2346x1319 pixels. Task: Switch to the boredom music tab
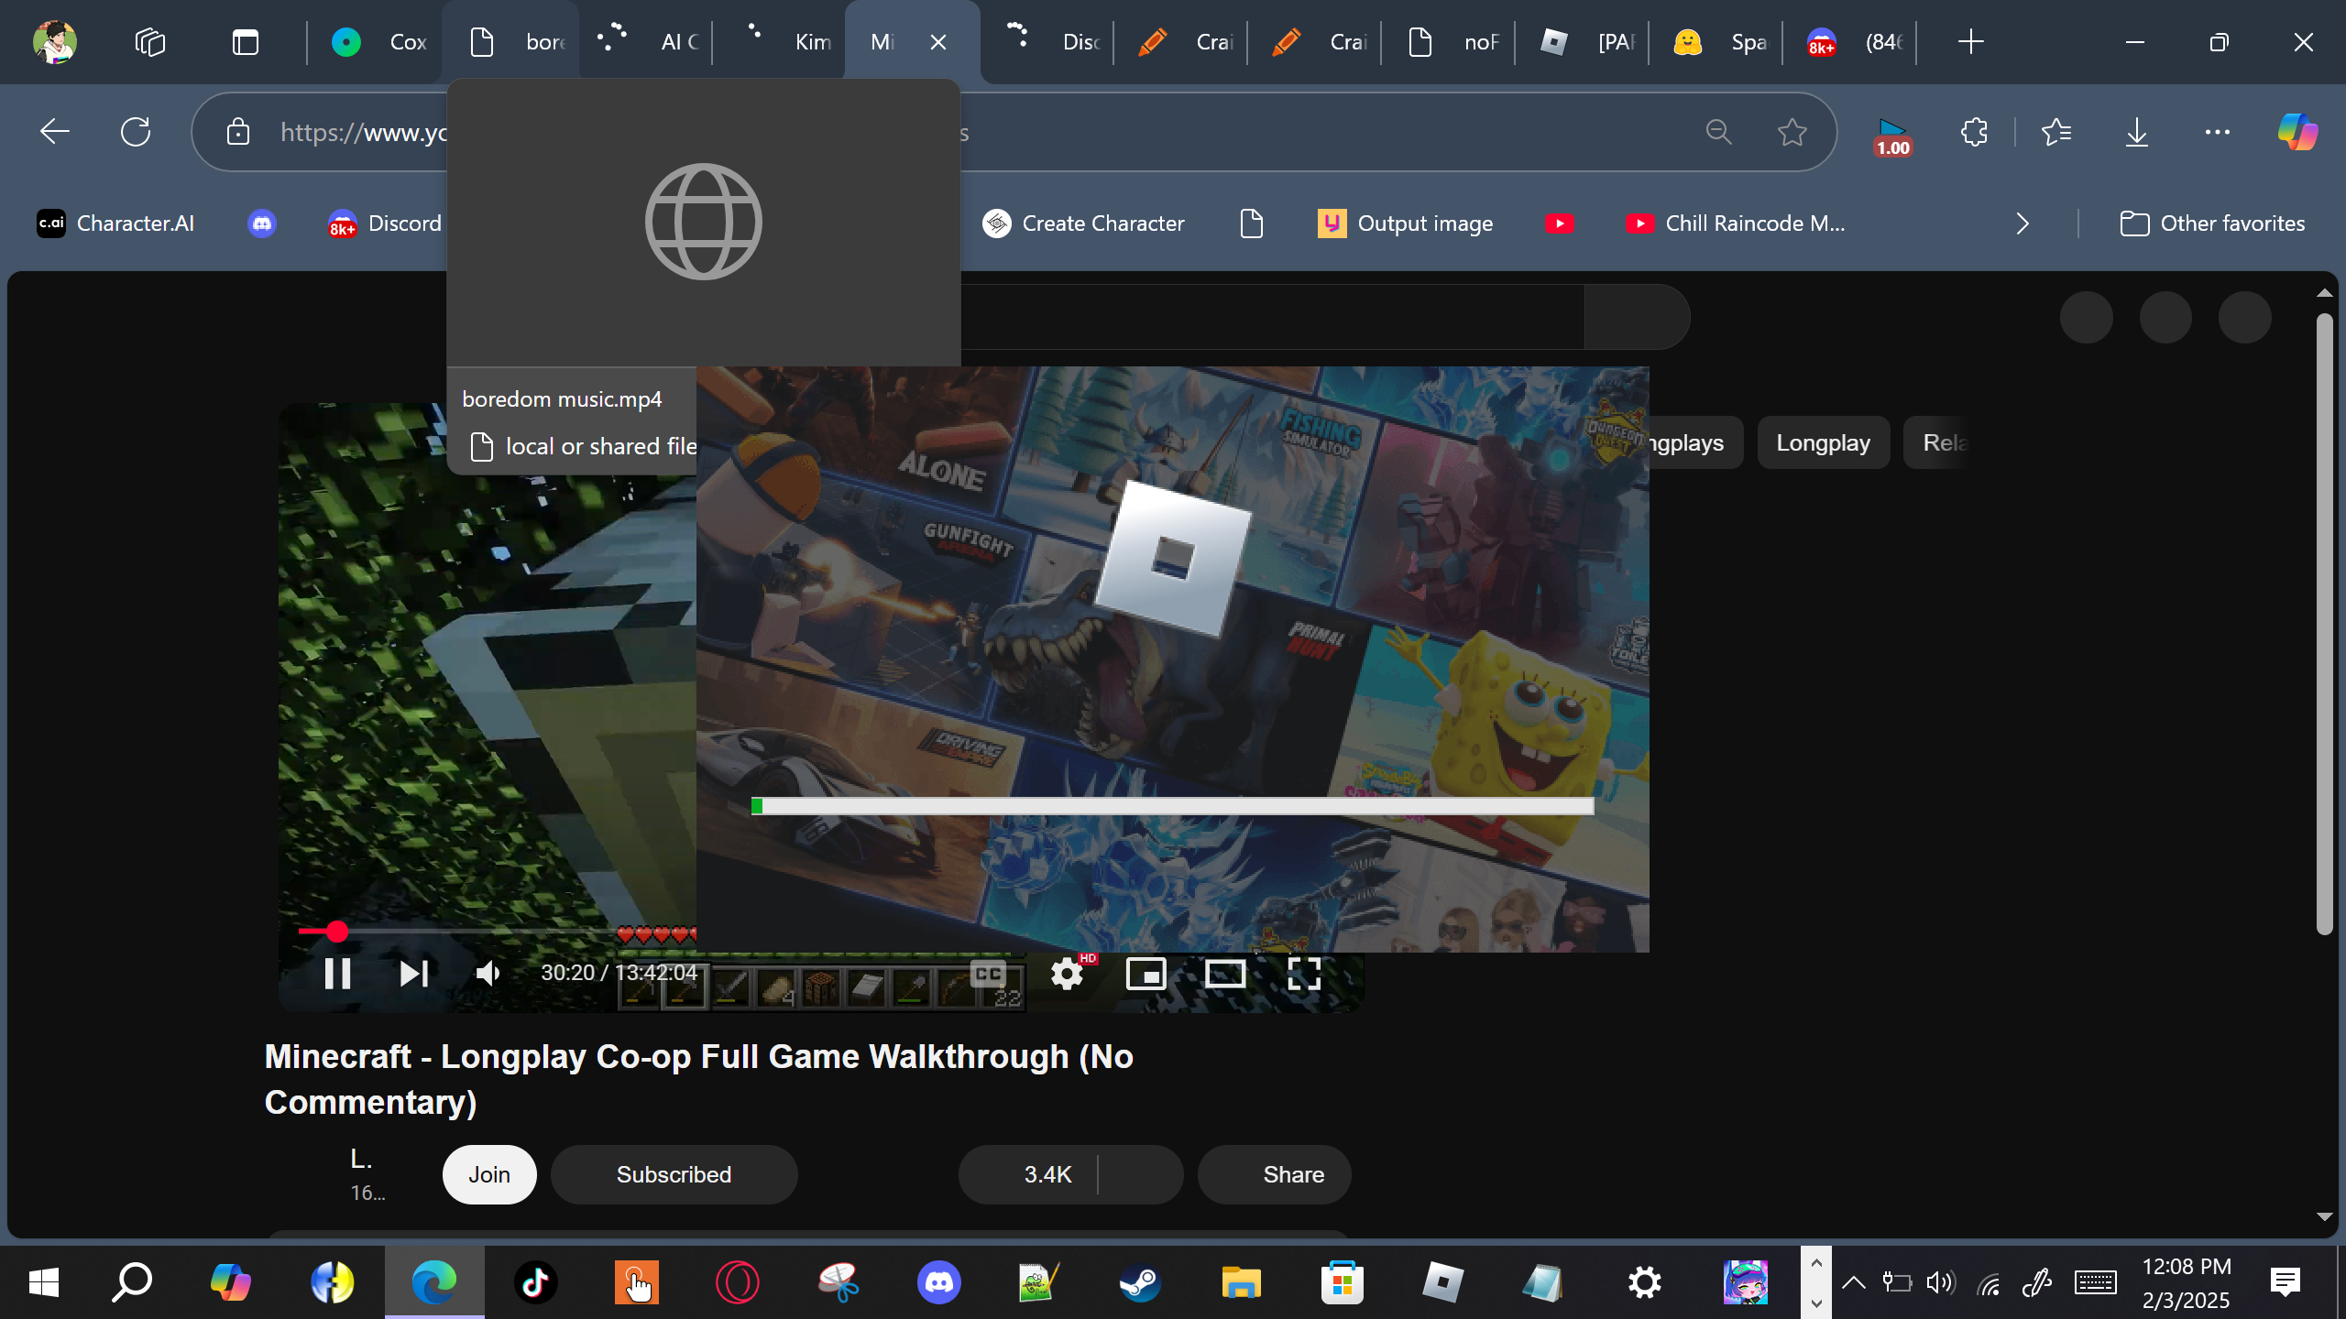point(511,41)
